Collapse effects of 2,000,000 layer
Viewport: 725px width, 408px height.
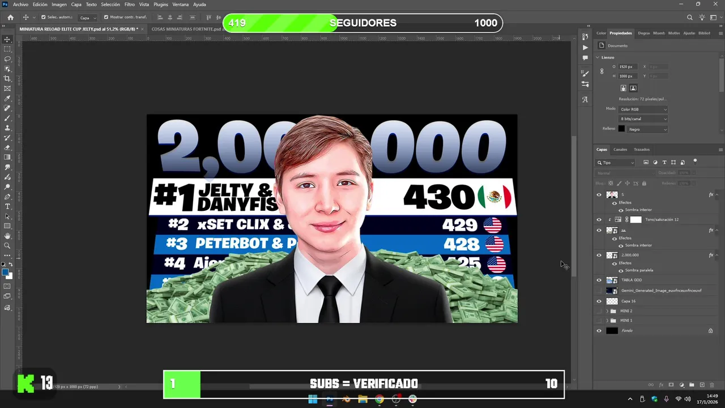717,256
